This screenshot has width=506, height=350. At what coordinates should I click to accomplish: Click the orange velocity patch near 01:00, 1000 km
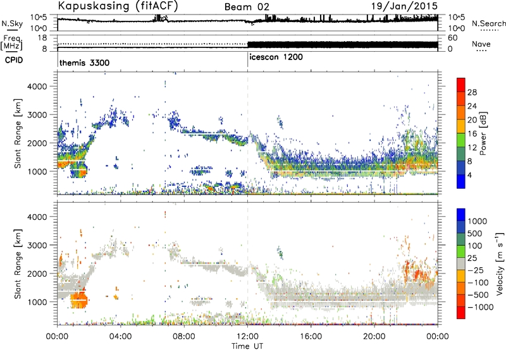[x=78, y=300]
